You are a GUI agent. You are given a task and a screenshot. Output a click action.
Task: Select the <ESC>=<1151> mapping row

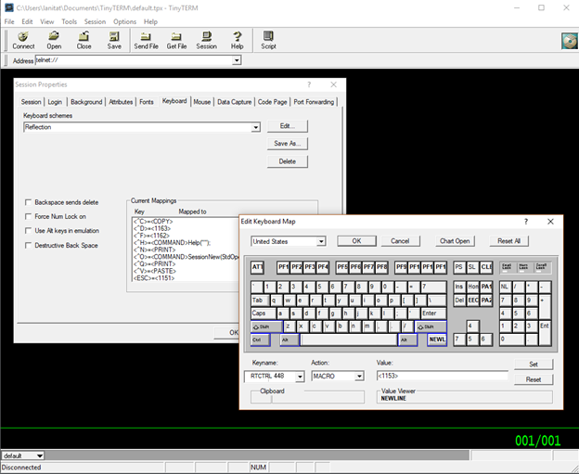[186, 278]
